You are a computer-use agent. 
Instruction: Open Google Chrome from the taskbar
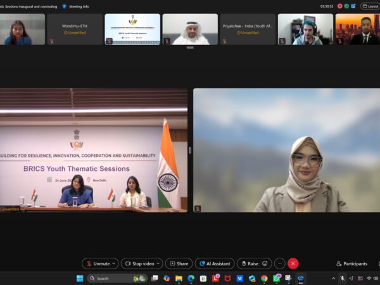(x=264, y=278)
